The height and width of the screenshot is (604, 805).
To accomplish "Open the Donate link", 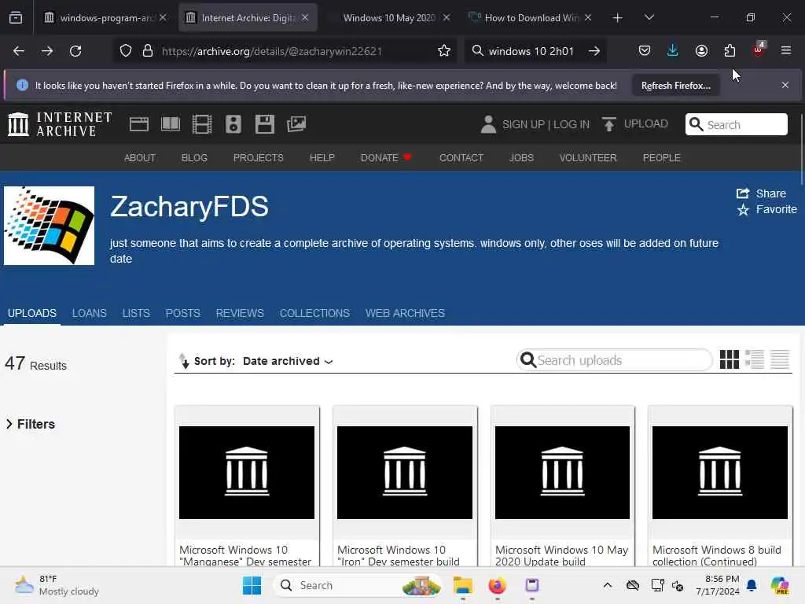I will (x=386, y=157).
